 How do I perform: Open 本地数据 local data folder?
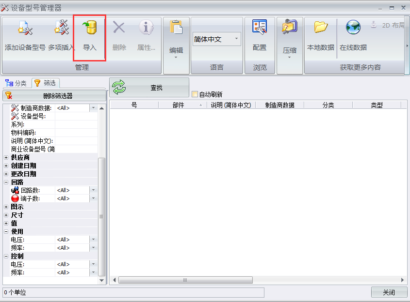click(321, 27)
